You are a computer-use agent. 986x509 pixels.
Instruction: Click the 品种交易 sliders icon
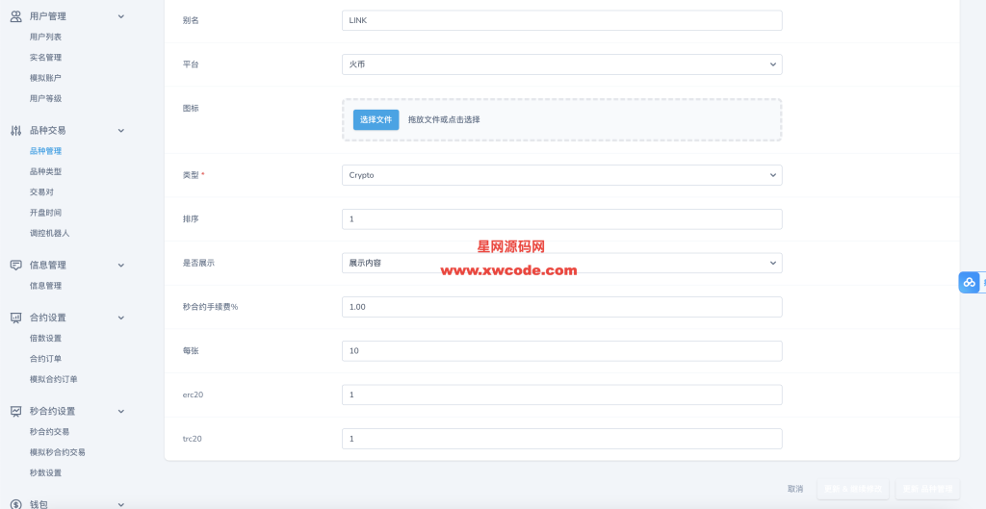pyautogui.click(x=16, y=130)
